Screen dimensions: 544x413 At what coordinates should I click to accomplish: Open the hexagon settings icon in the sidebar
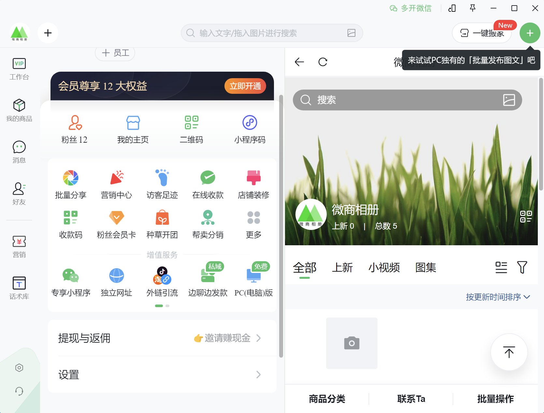point(19,368)
